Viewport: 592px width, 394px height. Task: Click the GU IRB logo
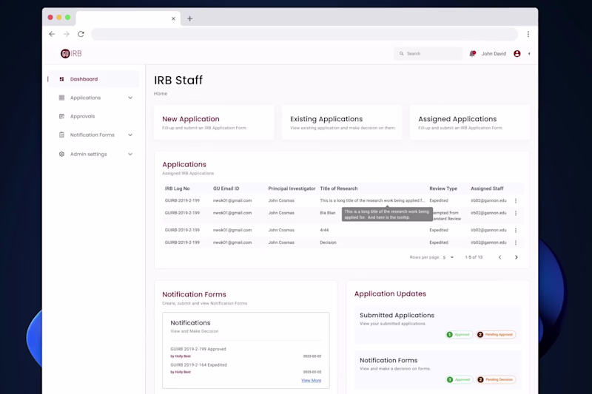[71, 54]
